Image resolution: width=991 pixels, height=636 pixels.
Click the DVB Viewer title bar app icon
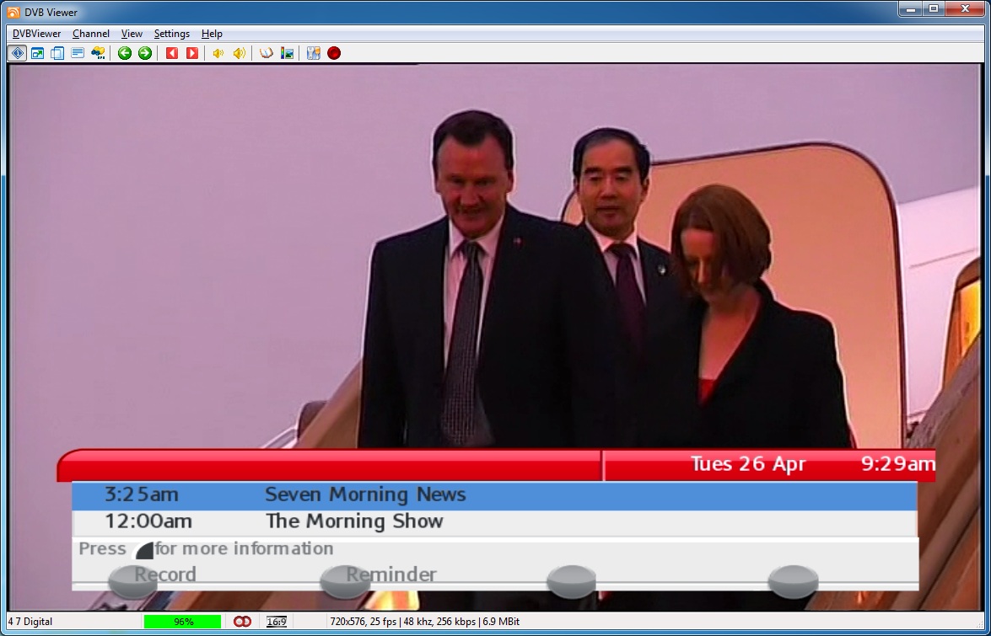13,12
